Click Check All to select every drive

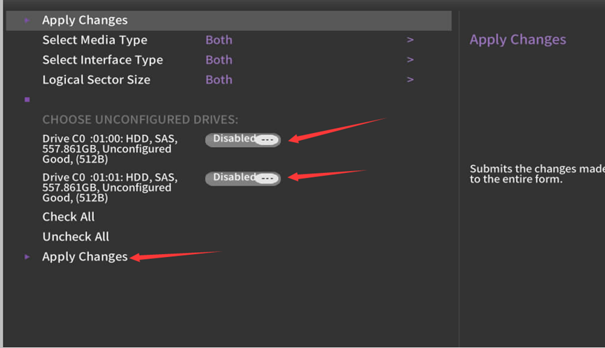pos(69,217)
